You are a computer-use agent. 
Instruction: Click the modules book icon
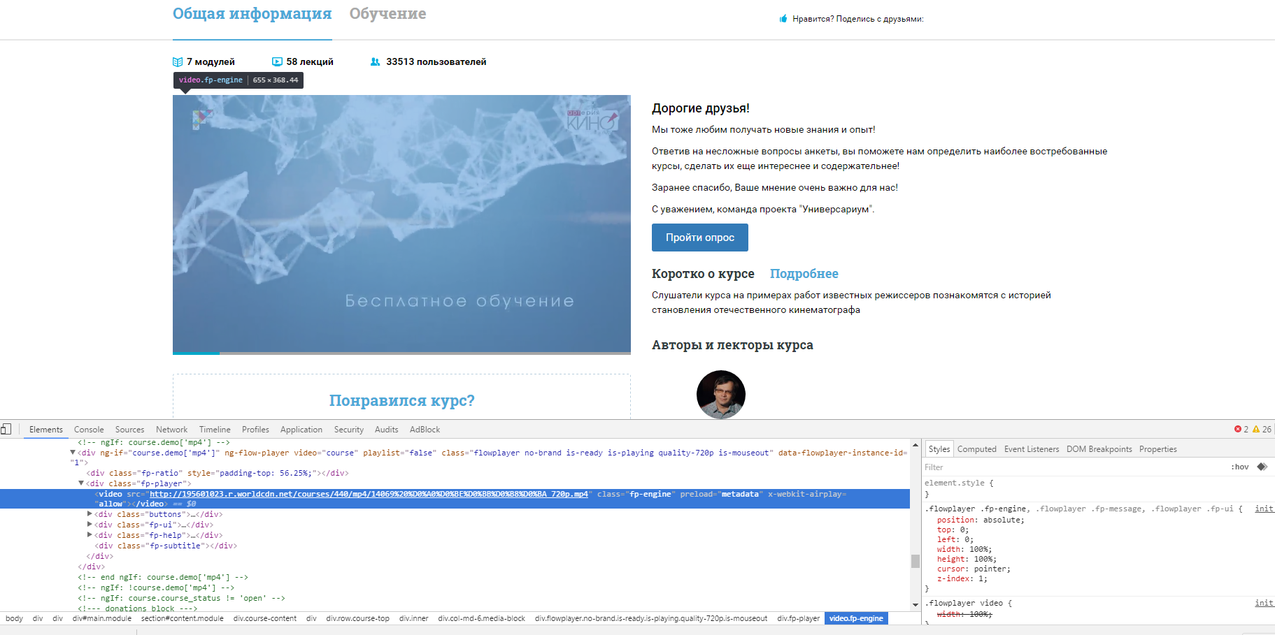pos(178,62)
